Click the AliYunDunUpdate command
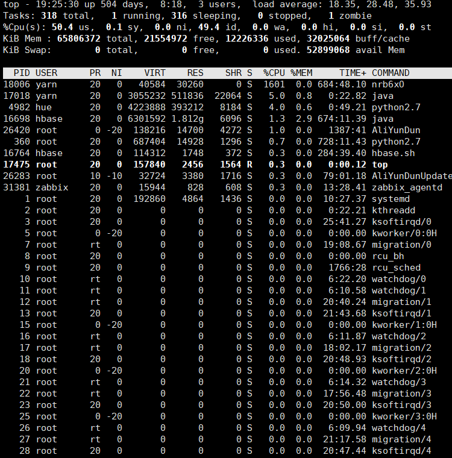This screenshot has width=452, height=458. 412,176
